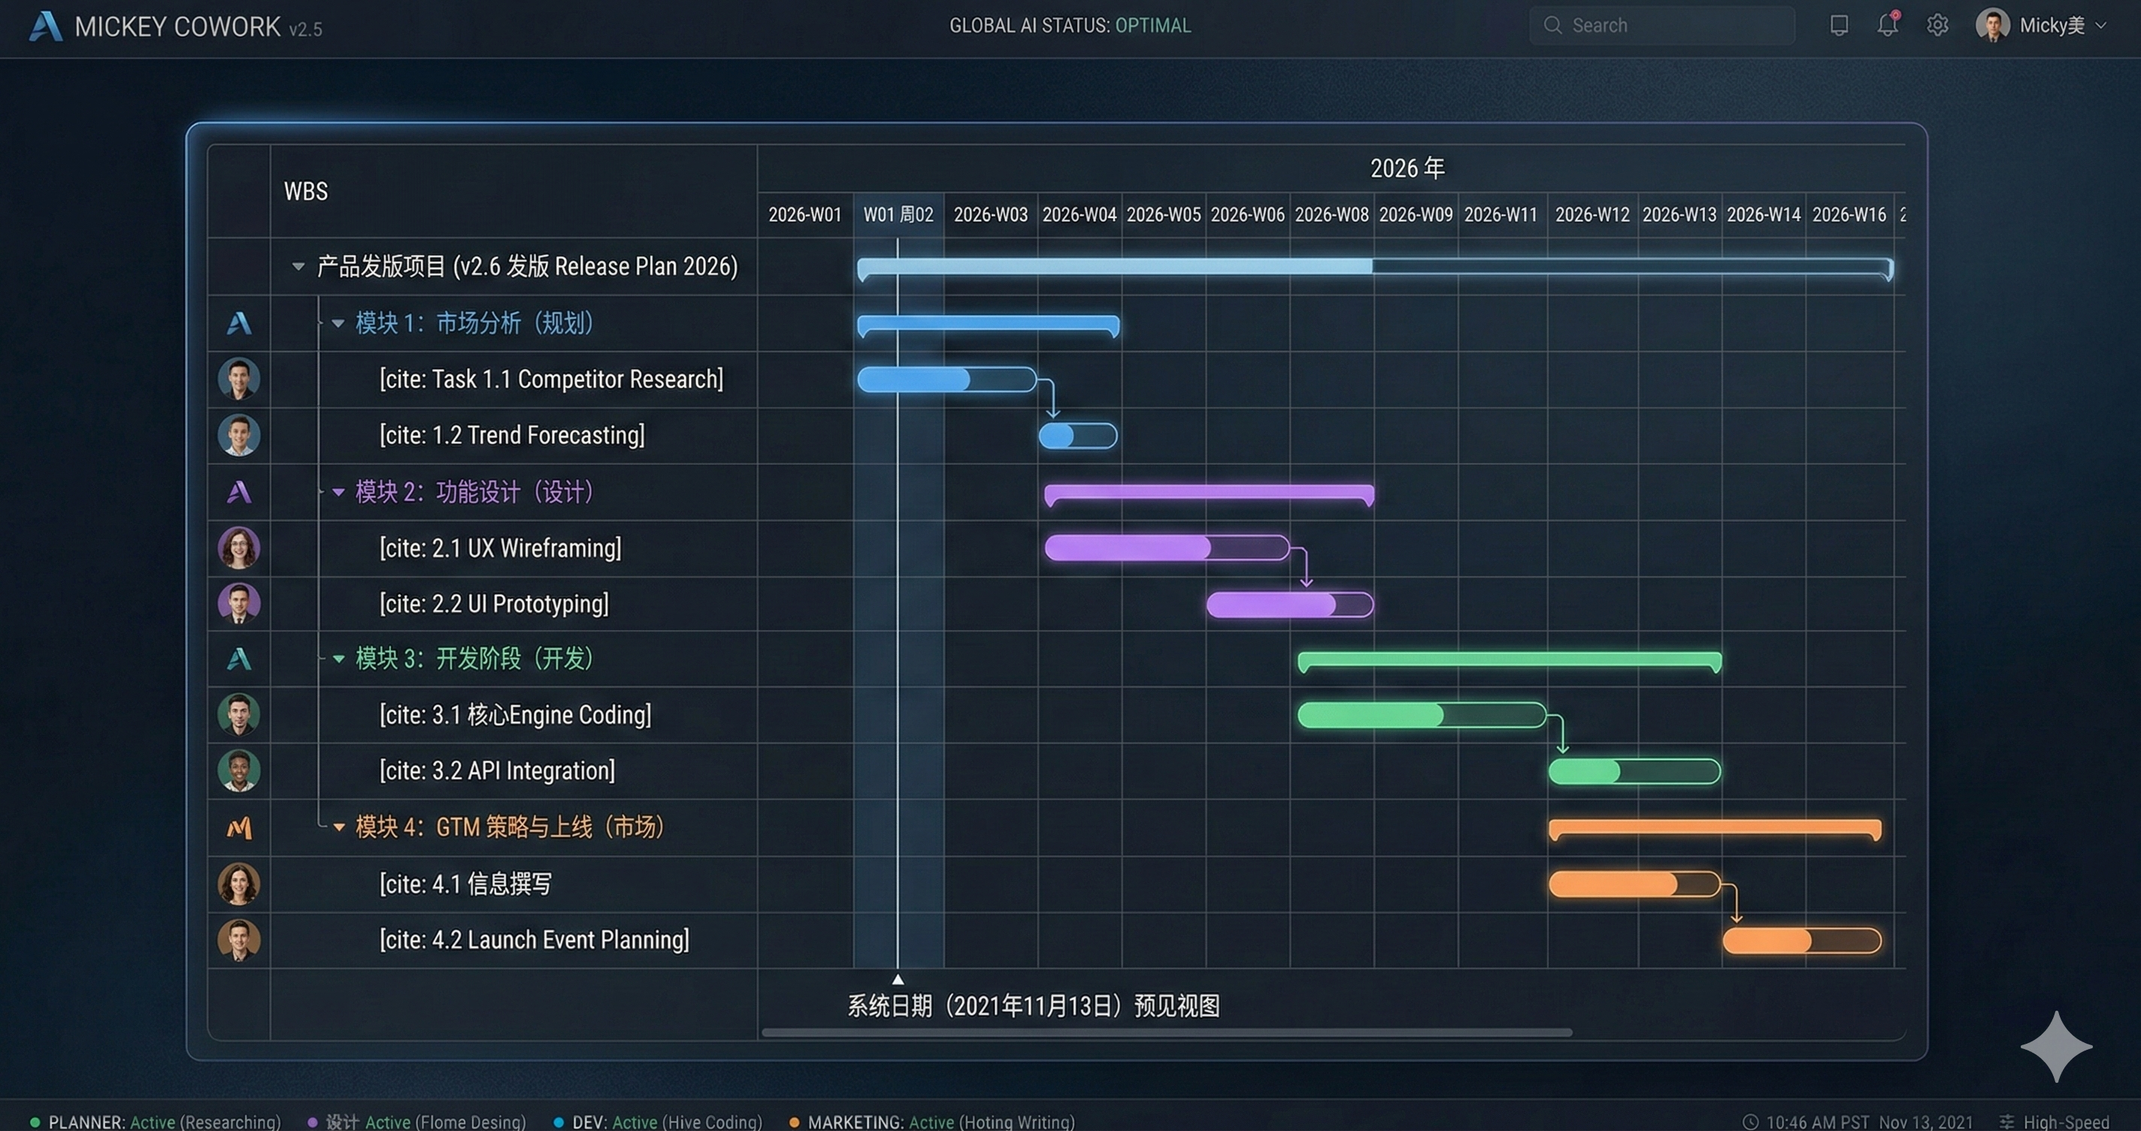Open the settings gear icon
The height and width of the screenshot is (1131, 2141).
1937,25
